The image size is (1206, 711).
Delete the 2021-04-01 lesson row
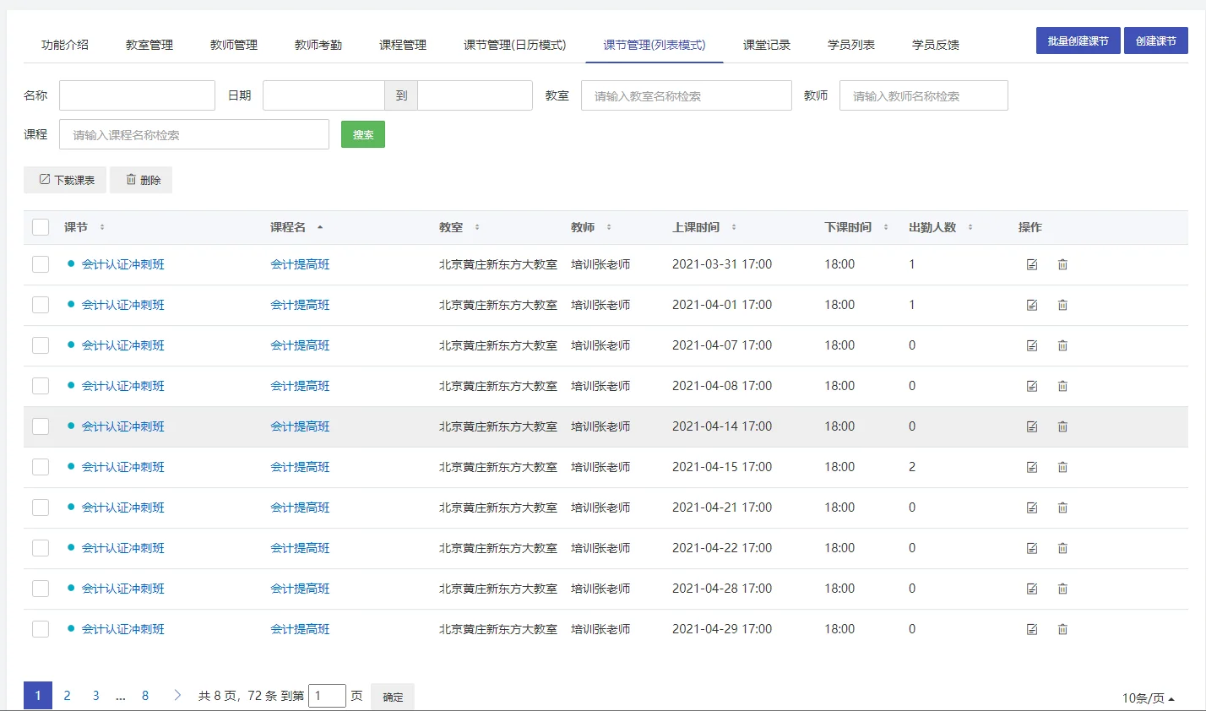1062,305
